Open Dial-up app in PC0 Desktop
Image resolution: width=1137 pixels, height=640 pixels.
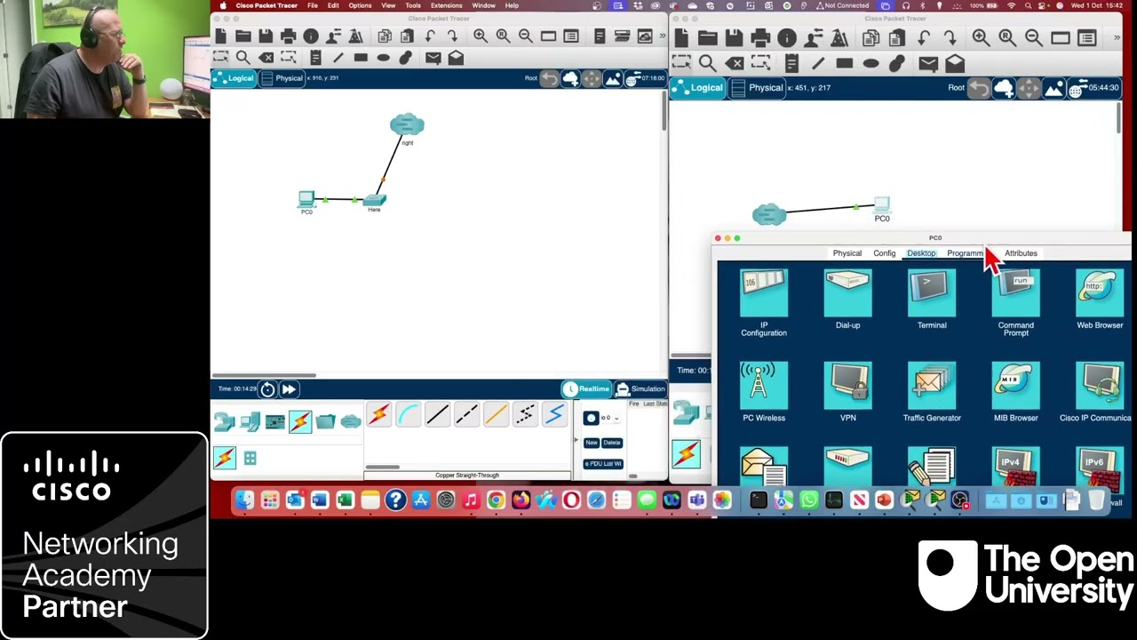tap(847, 300)
